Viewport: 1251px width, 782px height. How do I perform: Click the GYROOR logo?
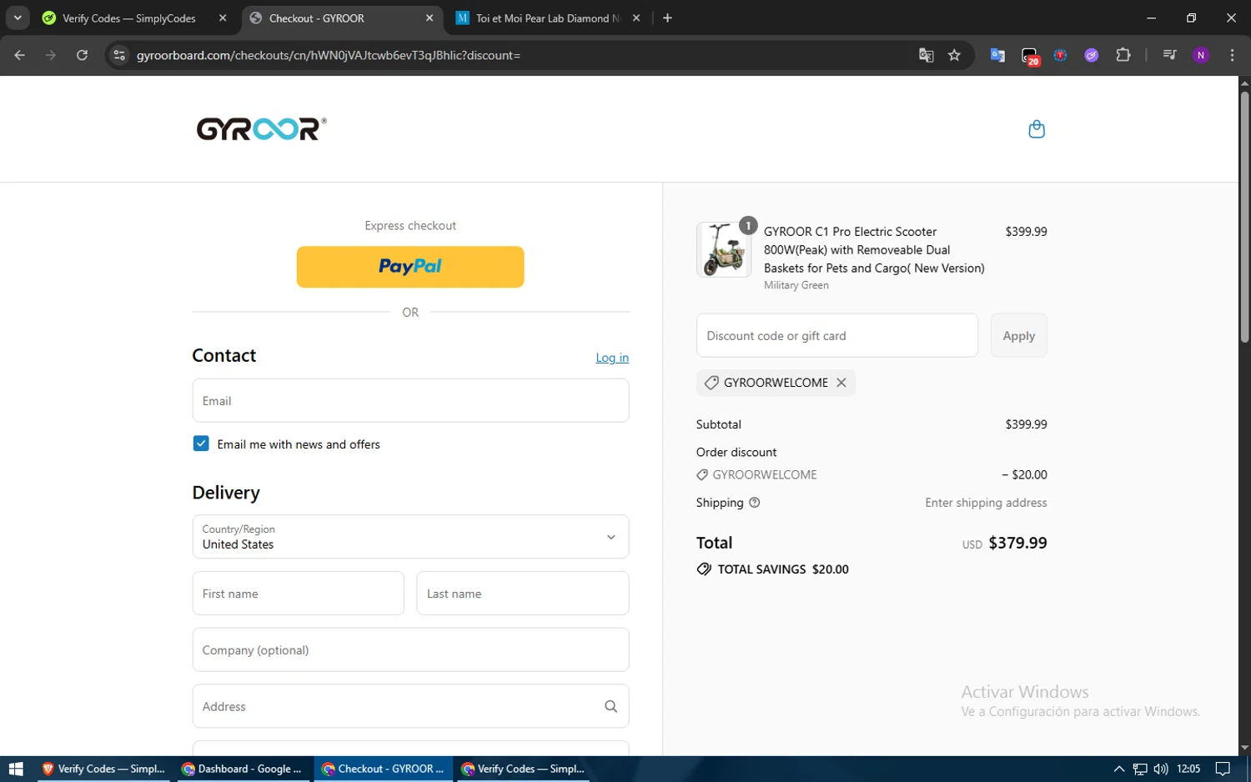tap(261, 129)
